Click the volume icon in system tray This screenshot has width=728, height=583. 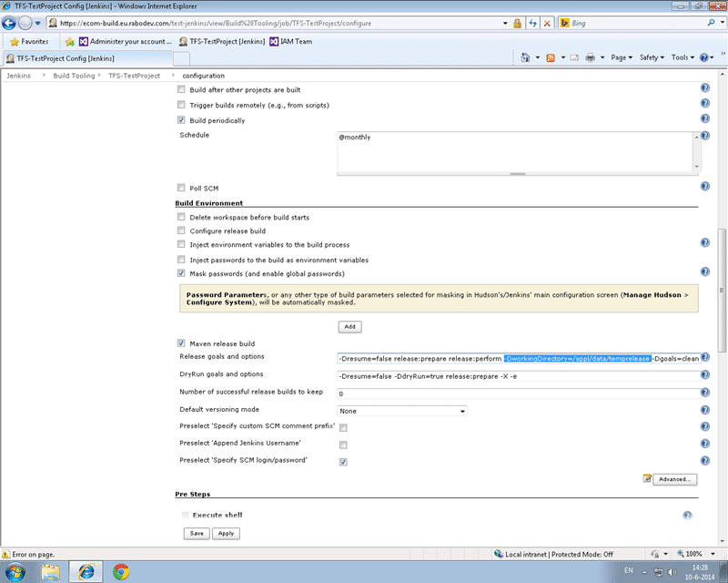pos(672,572)
